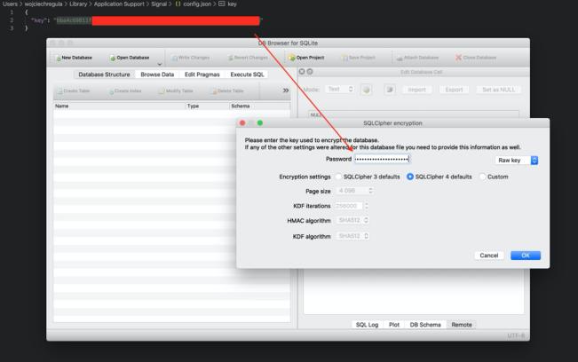Click the Save Project toolbar item
578x362 pixels.
(x=359, y=58)
